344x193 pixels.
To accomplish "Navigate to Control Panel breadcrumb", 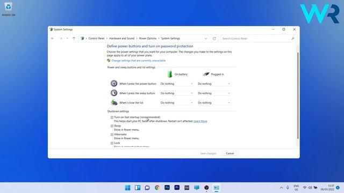I will (96, 38).
